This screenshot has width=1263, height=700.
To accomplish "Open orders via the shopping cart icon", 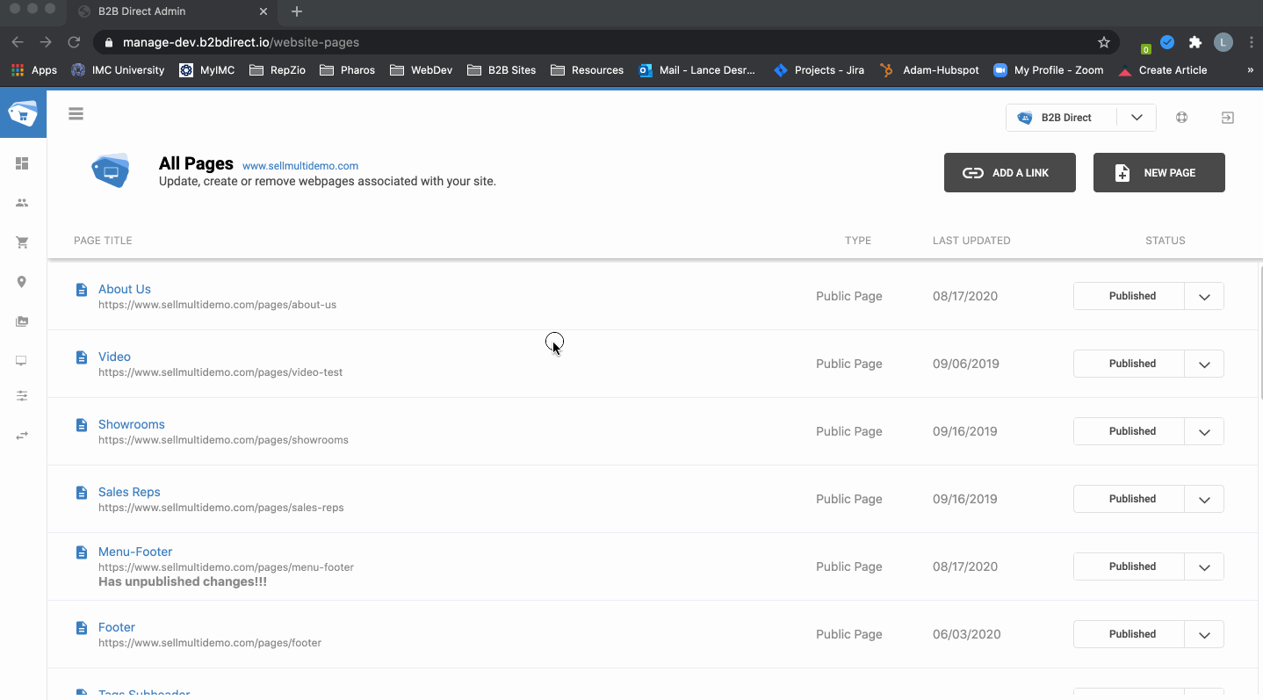I will (x=22, y=242).
